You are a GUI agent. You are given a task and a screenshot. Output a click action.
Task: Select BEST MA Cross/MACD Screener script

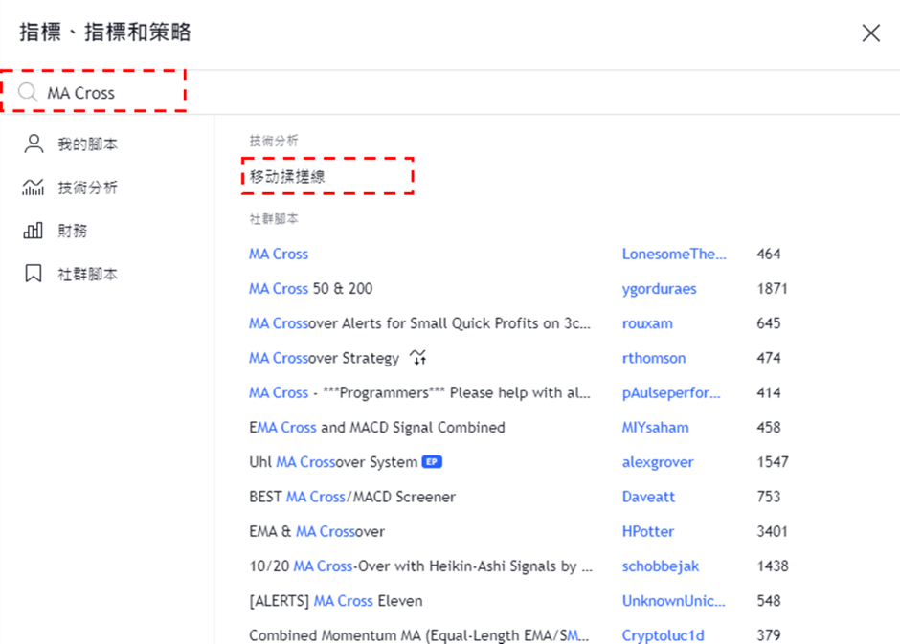(351, 497)
